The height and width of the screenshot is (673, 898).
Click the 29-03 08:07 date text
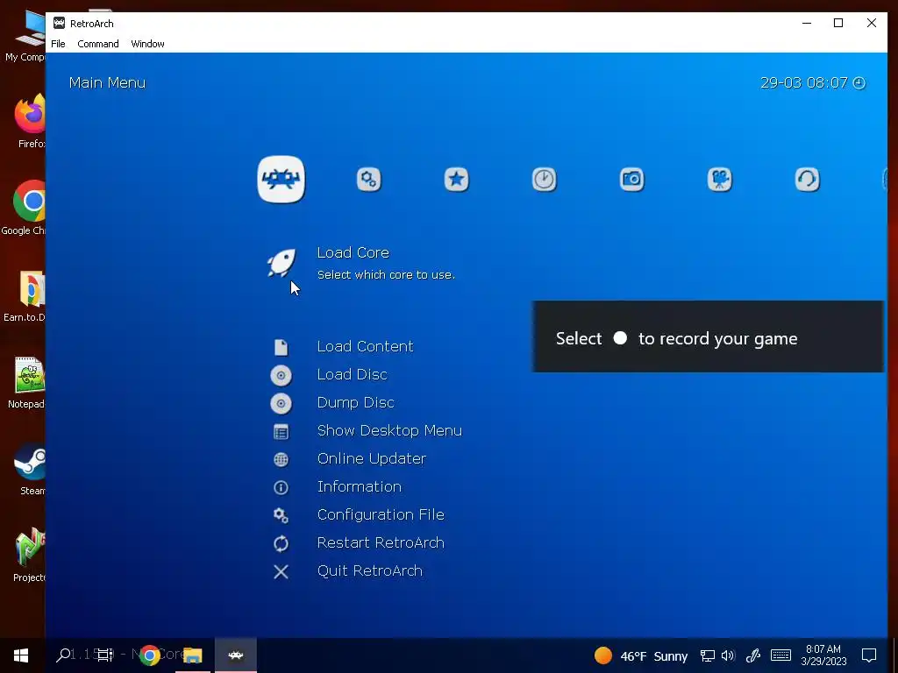click(x=804, y=82)
